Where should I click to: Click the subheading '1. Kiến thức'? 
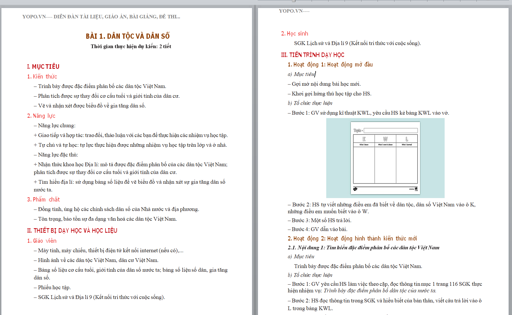42,77
